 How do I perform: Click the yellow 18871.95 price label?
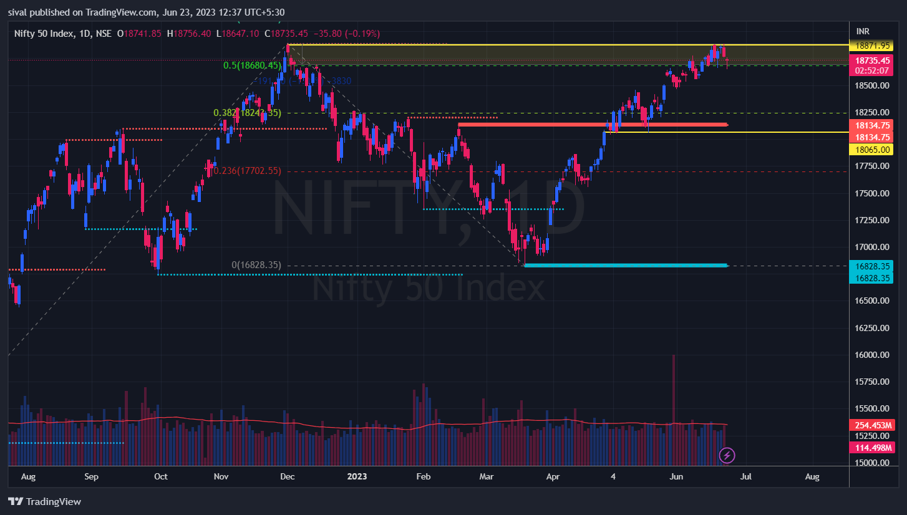pyautogui.click(x=871, y=46)
